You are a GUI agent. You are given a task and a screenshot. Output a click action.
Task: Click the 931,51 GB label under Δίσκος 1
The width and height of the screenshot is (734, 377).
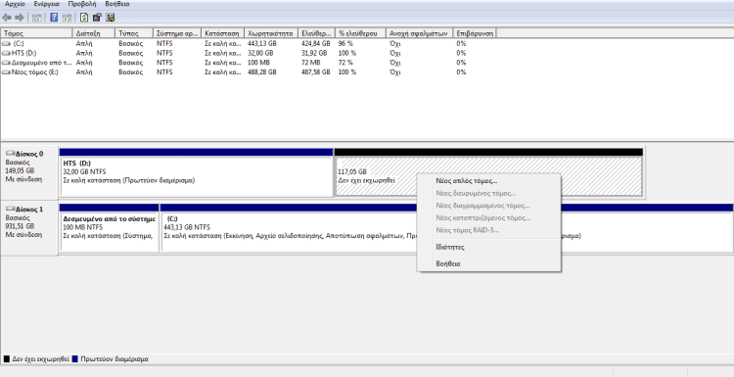20,226
